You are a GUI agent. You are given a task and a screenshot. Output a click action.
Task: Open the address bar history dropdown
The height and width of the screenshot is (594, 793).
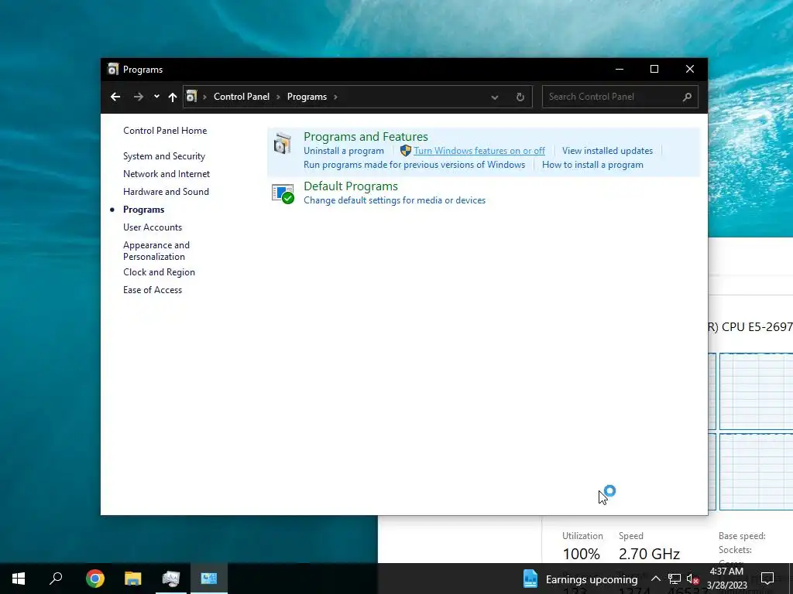(x=495, y=97)
